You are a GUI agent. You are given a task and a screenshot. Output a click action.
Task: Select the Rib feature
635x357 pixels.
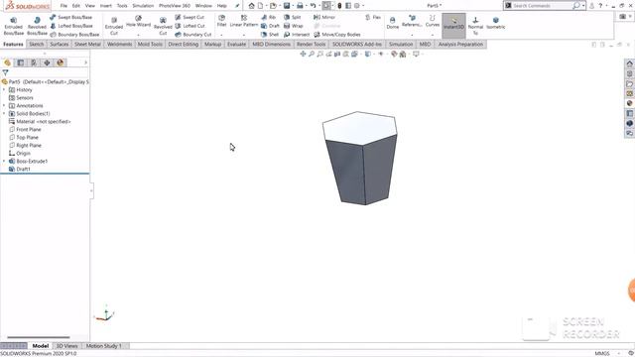point(268,18)
